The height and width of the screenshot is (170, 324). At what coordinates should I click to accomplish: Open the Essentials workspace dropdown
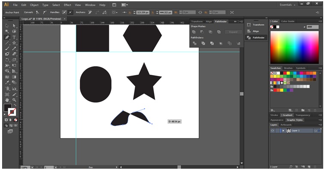(288, 5)
